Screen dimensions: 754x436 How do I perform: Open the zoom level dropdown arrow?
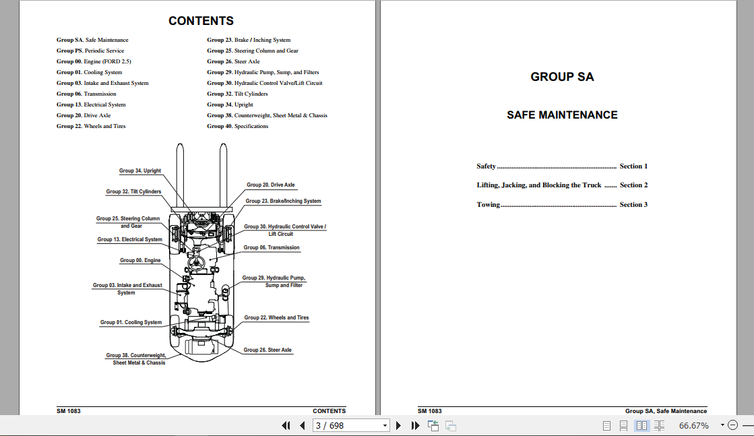click(x=722, y=425)
